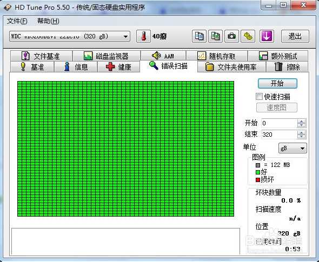Click the random access tab icon
Viewport: 319px width, 262px height.
click(202, 56)
